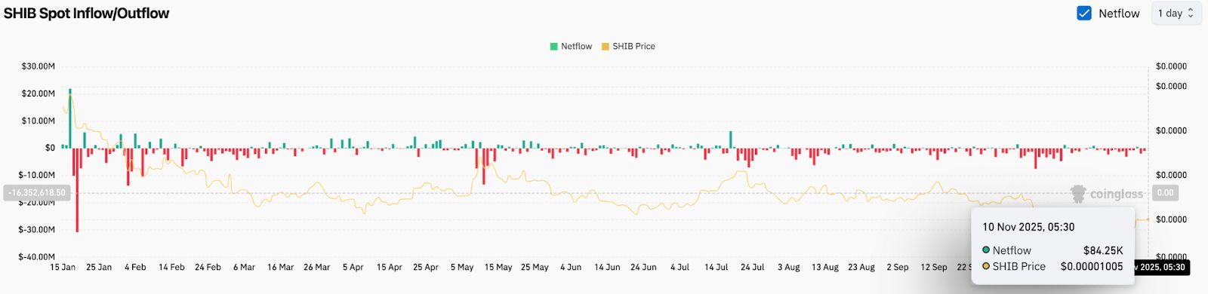Click the 25 Jan date label
The height and width of the screenshot is (294, 1208).
click(x=99, y=267)
